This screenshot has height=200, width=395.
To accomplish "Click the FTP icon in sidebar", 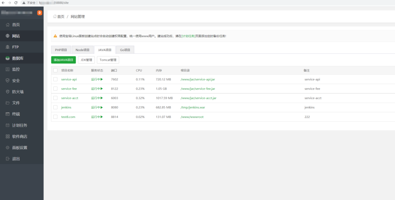I will 8,47.
